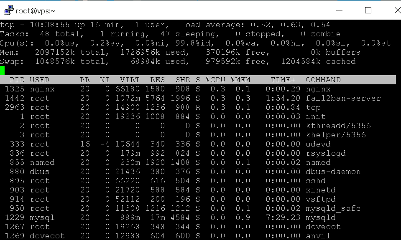Screen dimensions: 401x240
Task: Click the green terminal cursor block
Action: [3, 71]
